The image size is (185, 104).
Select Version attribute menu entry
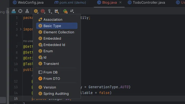[57, 87]
